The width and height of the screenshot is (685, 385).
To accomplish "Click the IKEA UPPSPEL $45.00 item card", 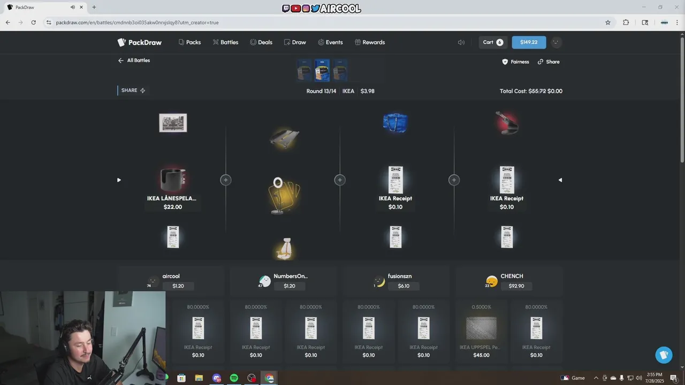I will tap(481, 332).
